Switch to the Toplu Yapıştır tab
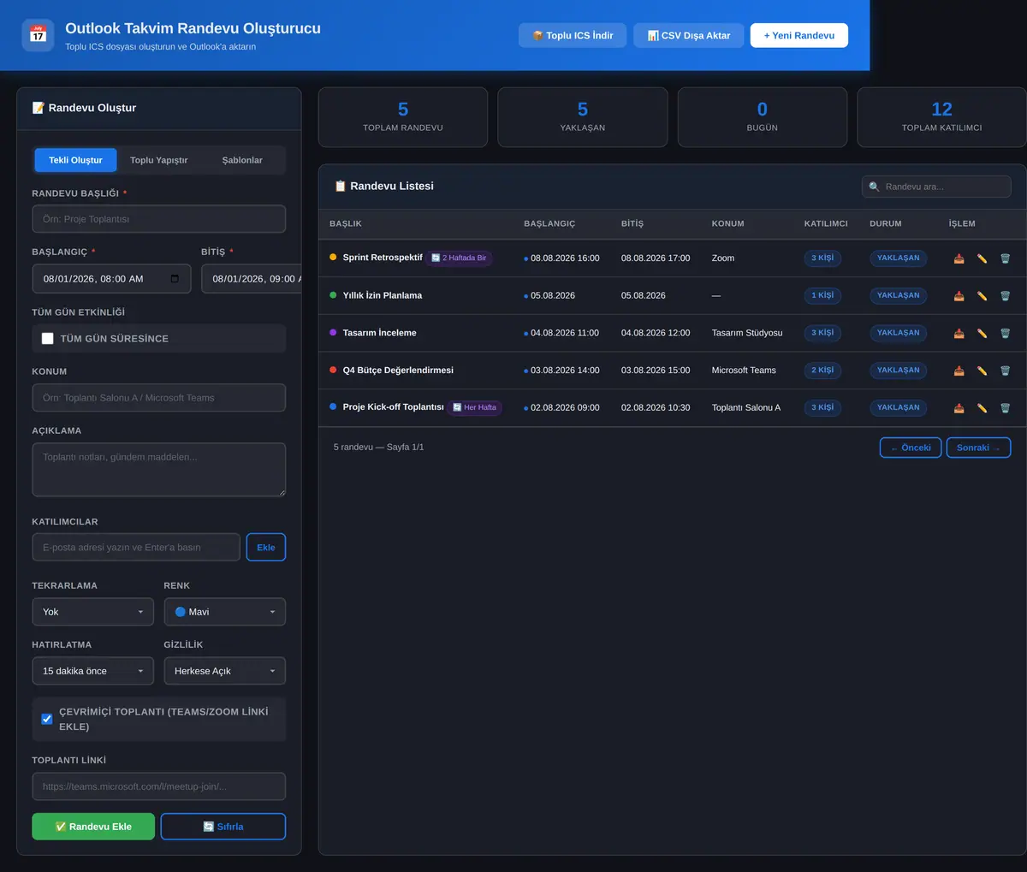The image size is (1027, 872). pos(159,160)
